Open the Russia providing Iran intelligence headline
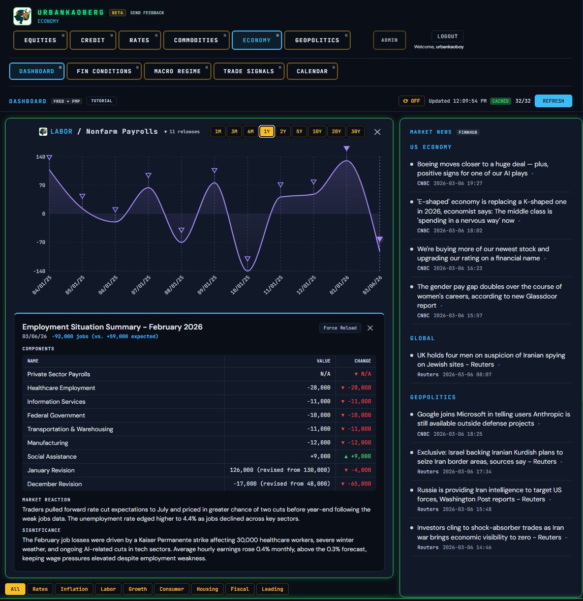 click(x=489, y=495)
